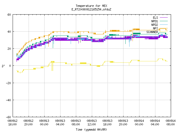
Task: Click the "Time (yymmdd HH:MM)" x-axis label
Action: pos(91,130)
